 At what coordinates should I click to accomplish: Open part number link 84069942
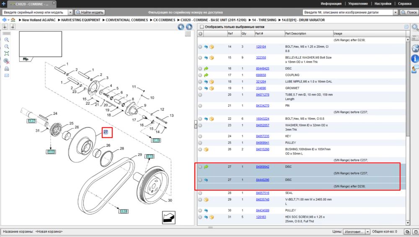[x=262, y=167]
